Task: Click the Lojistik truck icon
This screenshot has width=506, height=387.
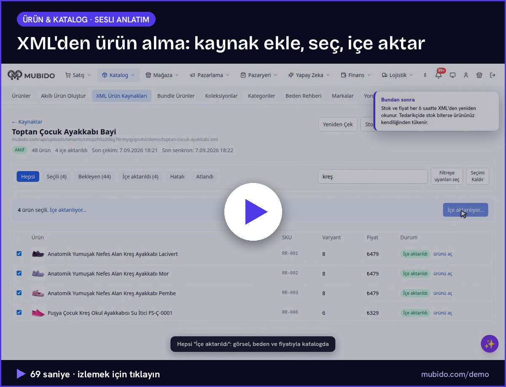Action: tap(385, 75)
